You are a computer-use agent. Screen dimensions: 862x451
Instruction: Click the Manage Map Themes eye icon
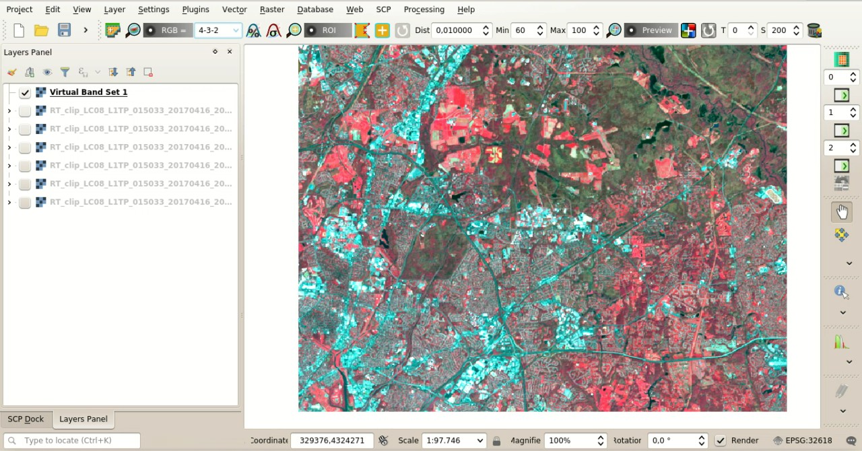46,72
